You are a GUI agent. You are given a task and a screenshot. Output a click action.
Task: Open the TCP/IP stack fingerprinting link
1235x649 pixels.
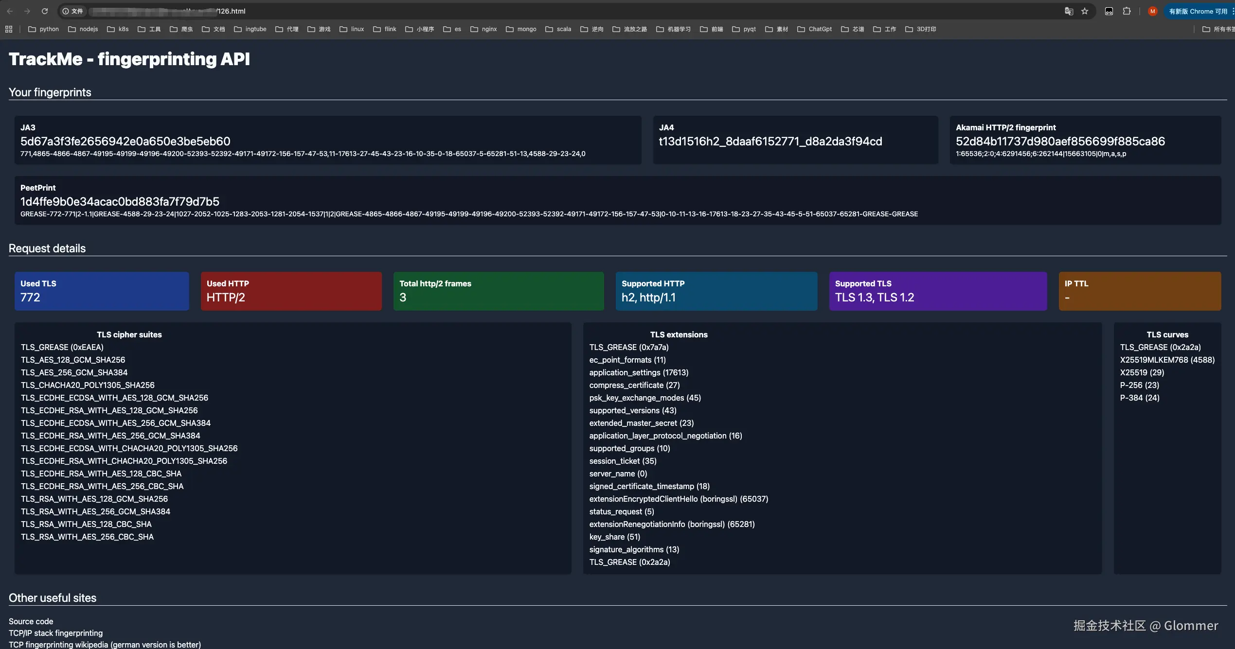(x=55, y=633)
